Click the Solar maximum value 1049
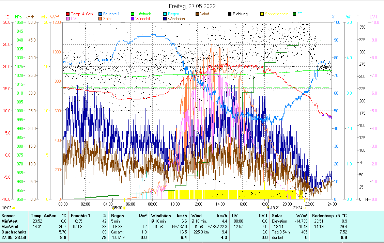Viewport: 384px width, 243px height. click(x=304, y=227)
